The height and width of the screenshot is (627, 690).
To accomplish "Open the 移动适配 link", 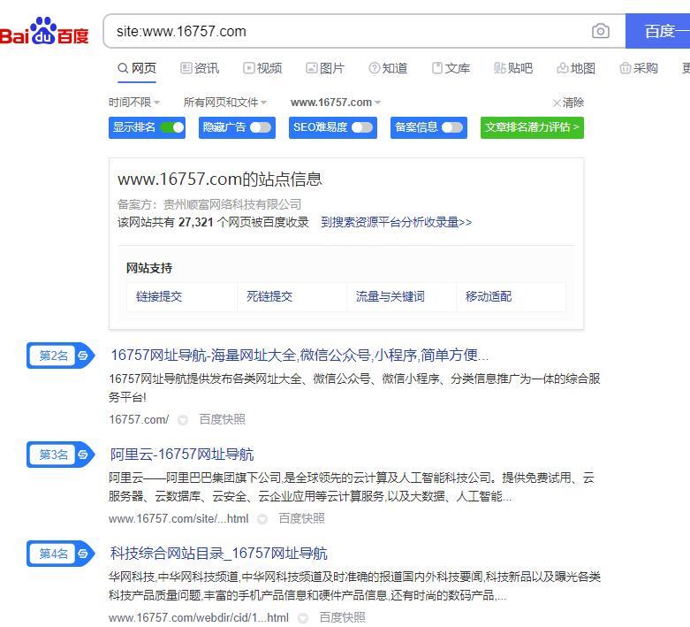I will pyautogui.click(x=489, y=296).
